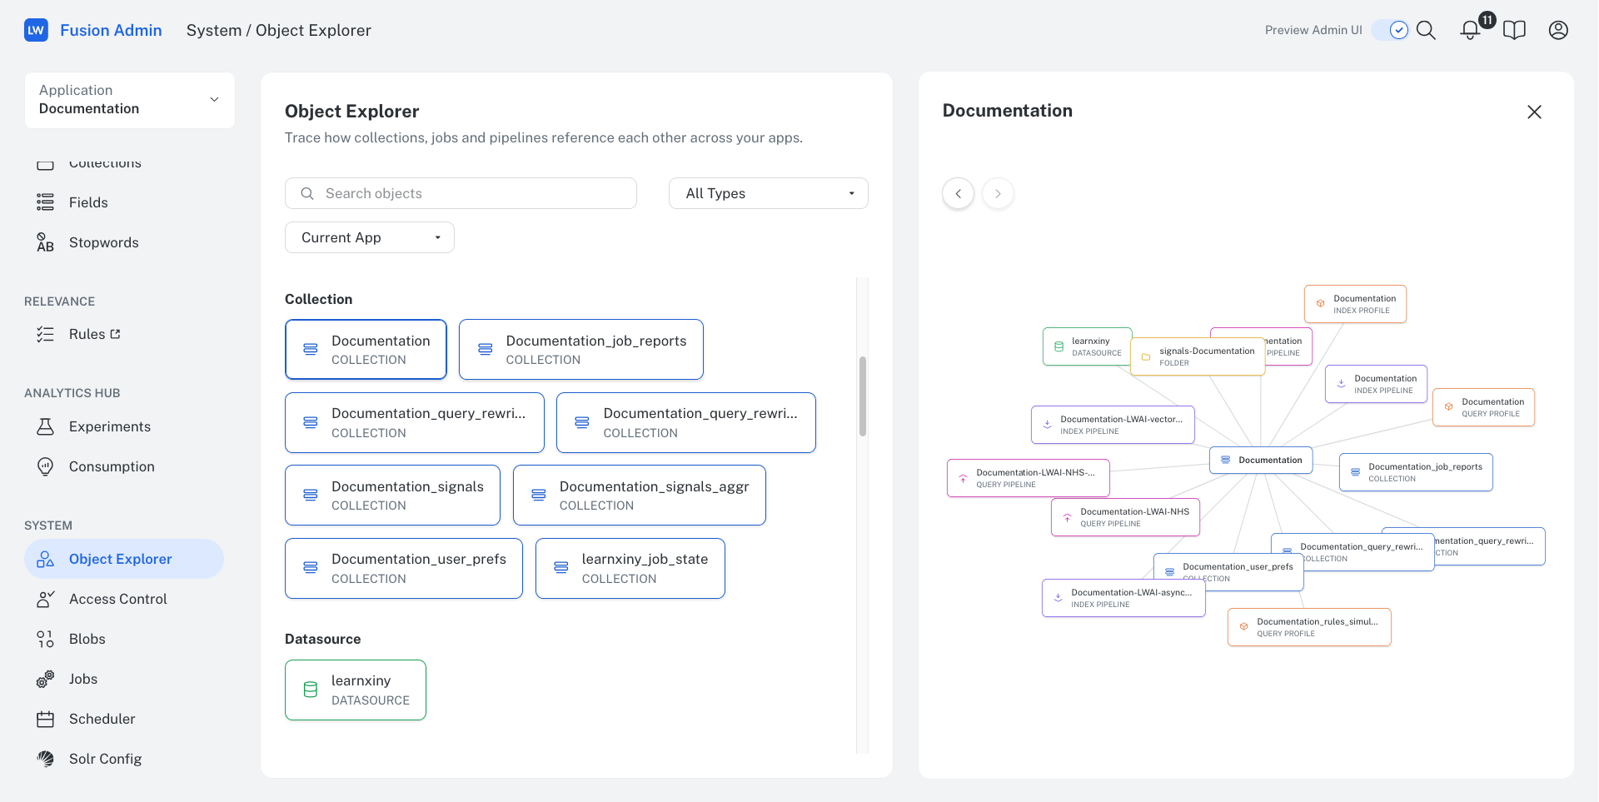Open the Current App scope dropdown
This screenshot has height=802, width=1599.
pyautogui.click(x=369, y=237)
